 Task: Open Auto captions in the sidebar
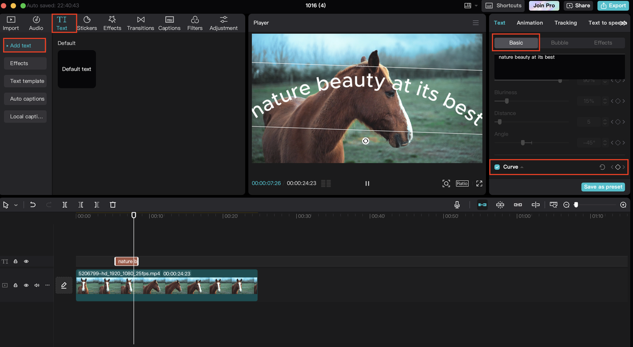[25, 99]
